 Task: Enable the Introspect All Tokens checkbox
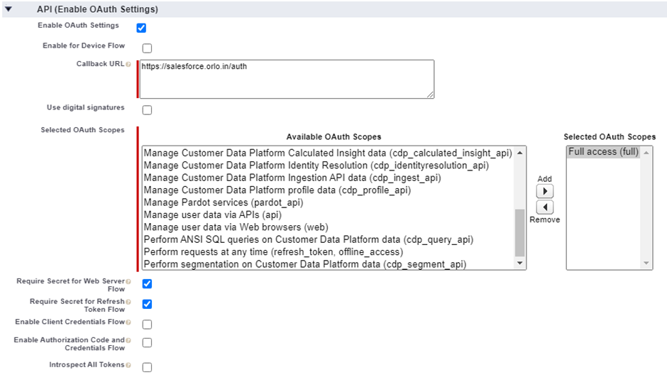[147, 367]
